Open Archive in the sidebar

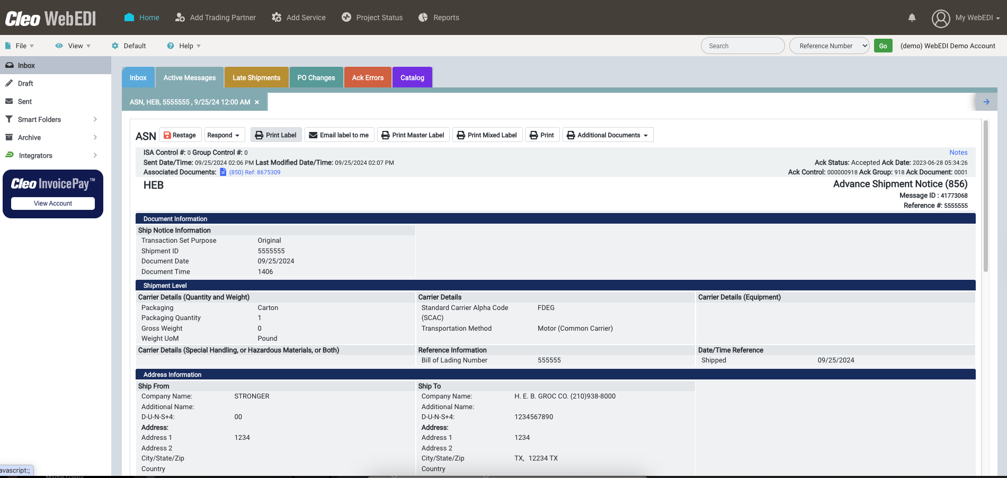click(x=29, y=137)
